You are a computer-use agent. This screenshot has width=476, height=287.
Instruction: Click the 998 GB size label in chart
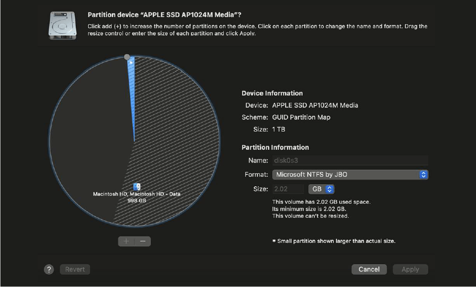coord(136,201)
